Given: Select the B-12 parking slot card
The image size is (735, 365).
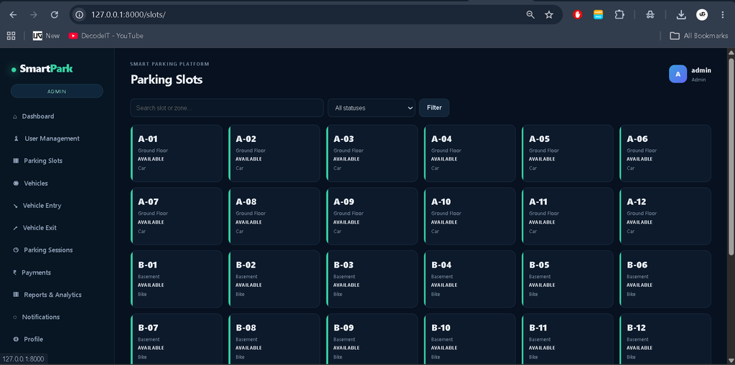Looking at the screenshot, I should pyautogui.click(x=665, y=339).
